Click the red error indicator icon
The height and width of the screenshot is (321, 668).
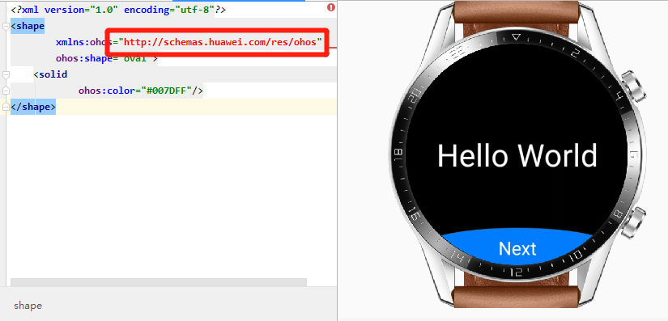click(x=331, y=7)
